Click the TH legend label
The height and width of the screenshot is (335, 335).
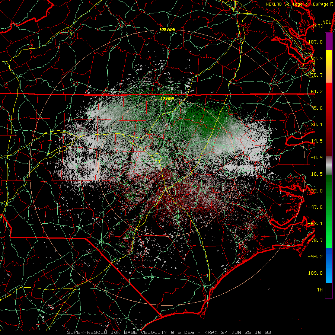320,290
